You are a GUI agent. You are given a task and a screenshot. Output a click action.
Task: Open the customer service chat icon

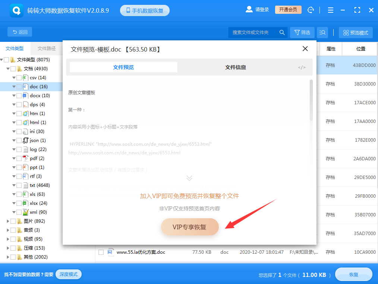point(311,10)
